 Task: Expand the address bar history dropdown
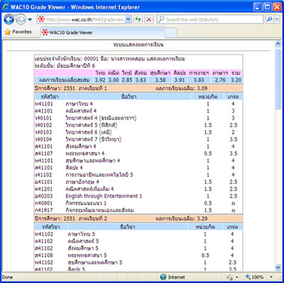pyautogui.click(x=128, y=20)
